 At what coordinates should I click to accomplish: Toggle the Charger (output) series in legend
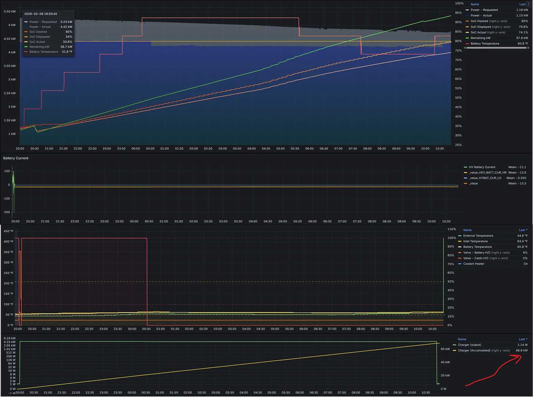(x=469, y=345)
